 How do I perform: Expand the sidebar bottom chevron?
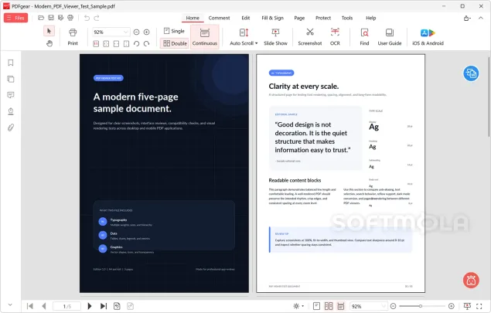[10, 304]
